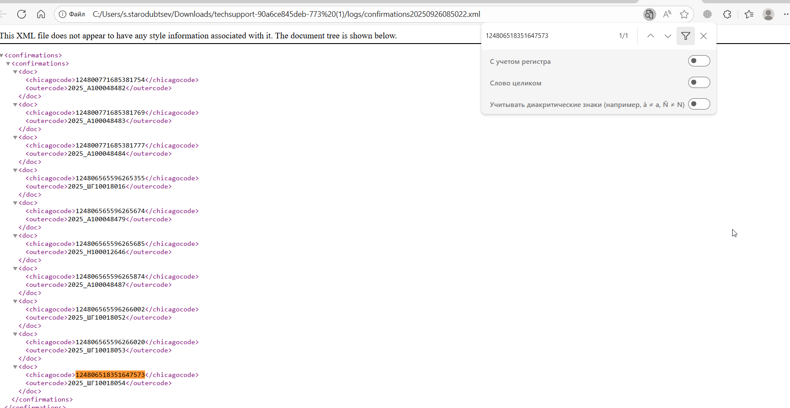Toggle the 'С учетом регистра' switch
Viewport: 790px width, 408px height.
pyautogui.click(x=699, y=61)
